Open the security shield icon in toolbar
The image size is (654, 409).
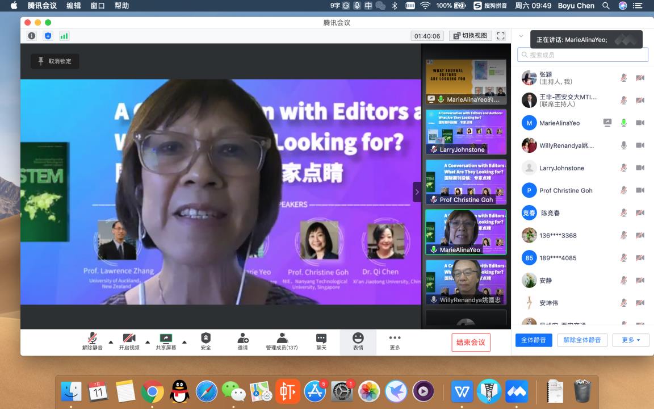pos(206,341)
